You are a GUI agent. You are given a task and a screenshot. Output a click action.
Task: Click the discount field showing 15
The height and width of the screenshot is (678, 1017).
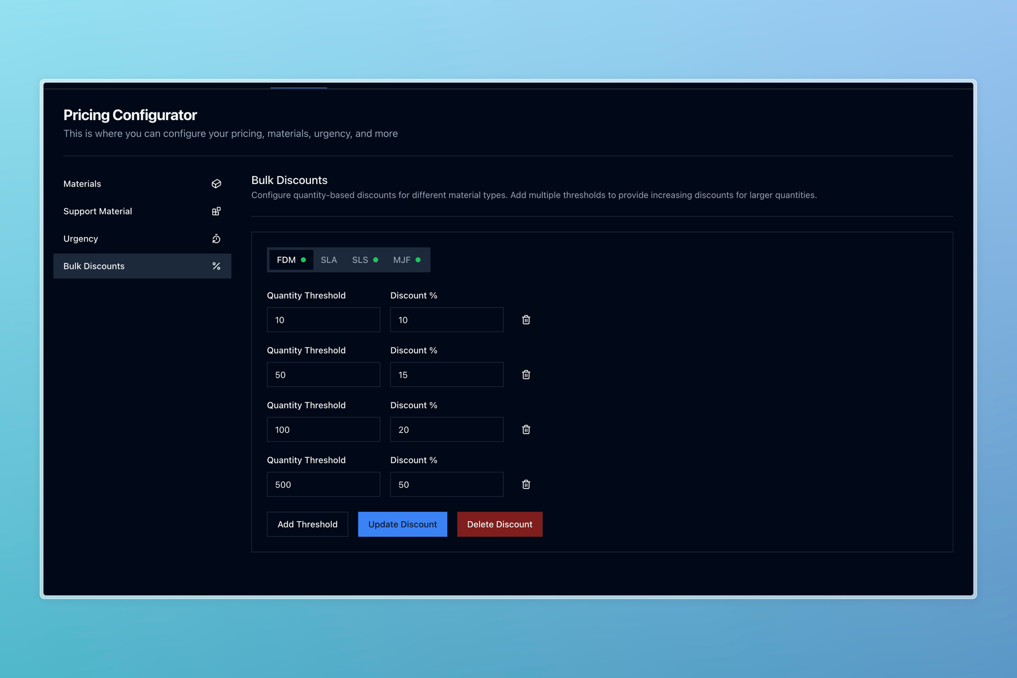point(446,375)
